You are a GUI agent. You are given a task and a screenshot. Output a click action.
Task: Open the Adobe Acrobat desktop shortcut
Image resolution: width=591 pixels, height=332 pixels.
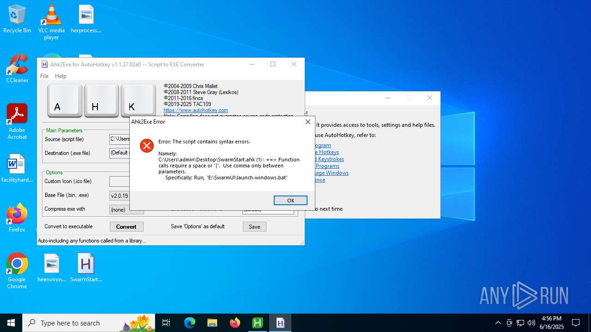point(17,122)
